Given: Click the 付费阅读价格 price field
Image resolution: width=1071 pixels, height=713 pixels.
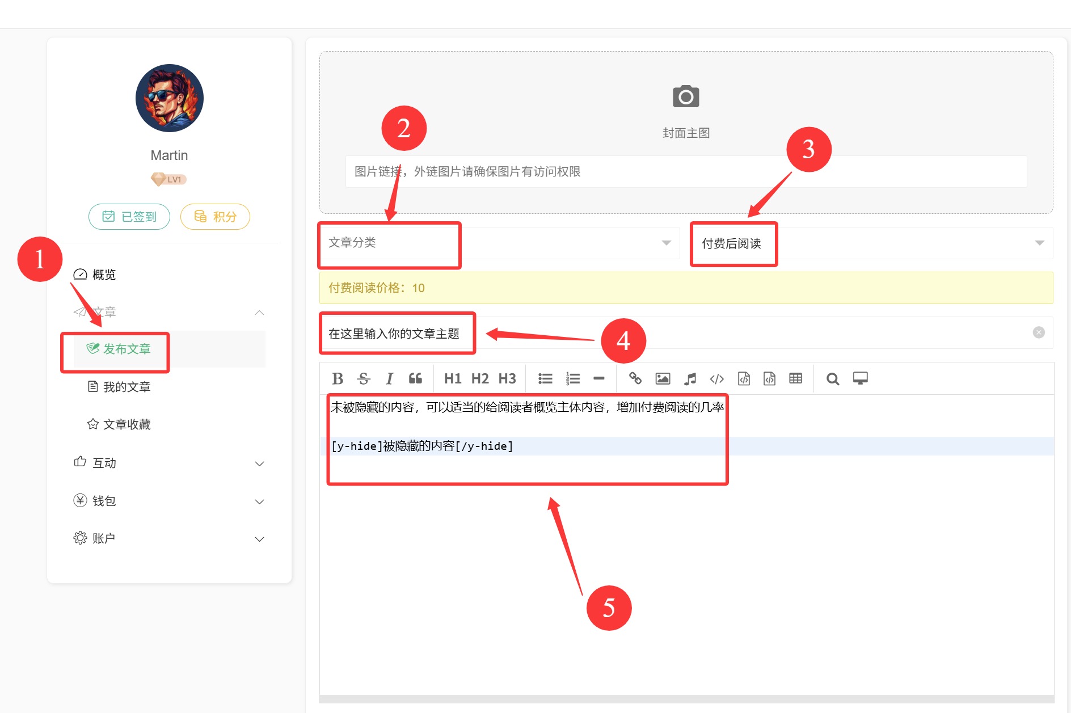Looking at the screenshot, I should pyautogui.click(x=686, y=288).
